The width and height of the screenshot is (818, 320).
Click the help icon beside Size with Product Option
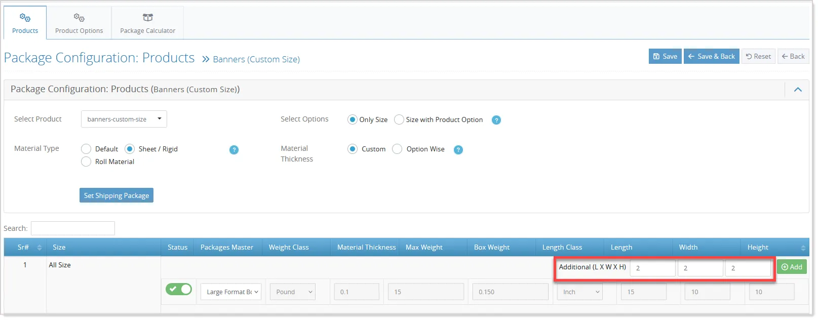coord(496,120)
